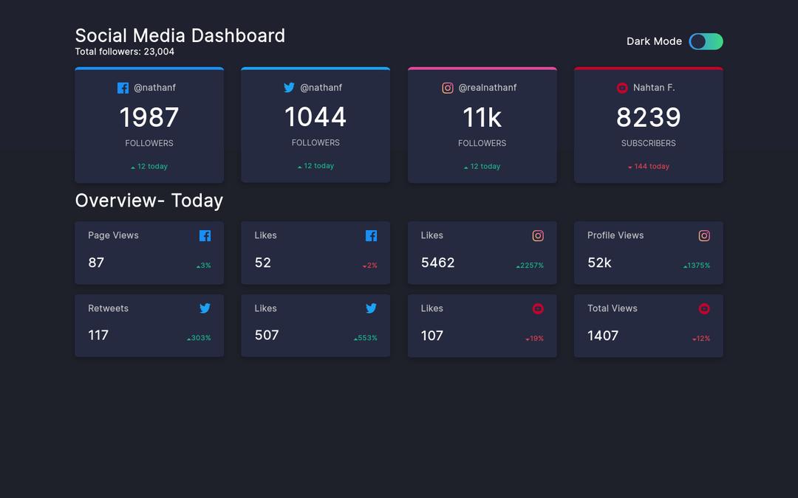The height and width of the screenshot is (498, 798).
Task: Click the 12 today indicator under 1987 followers
Action: point(149,166)
